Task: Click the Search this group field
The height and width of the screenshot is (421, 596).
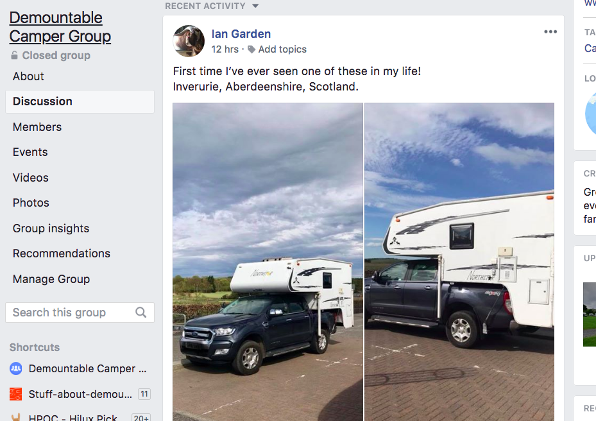Action: [71, 313]
